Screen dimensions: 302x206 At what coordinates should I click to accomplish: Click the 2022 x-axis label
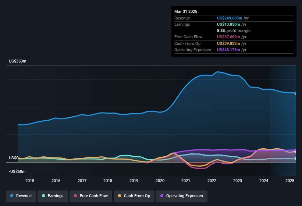point(212,181)
